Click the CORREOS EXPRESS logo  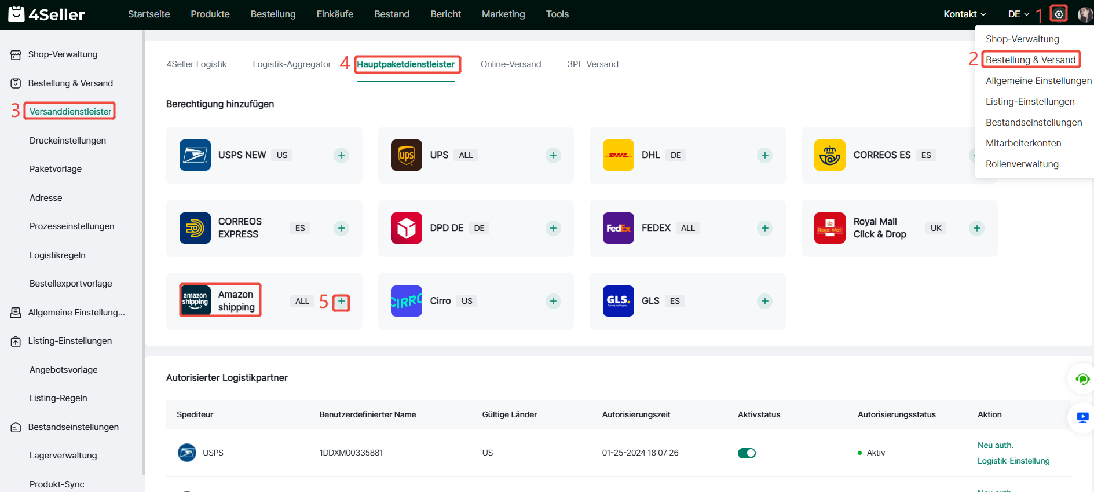click(x=195, y=228)
